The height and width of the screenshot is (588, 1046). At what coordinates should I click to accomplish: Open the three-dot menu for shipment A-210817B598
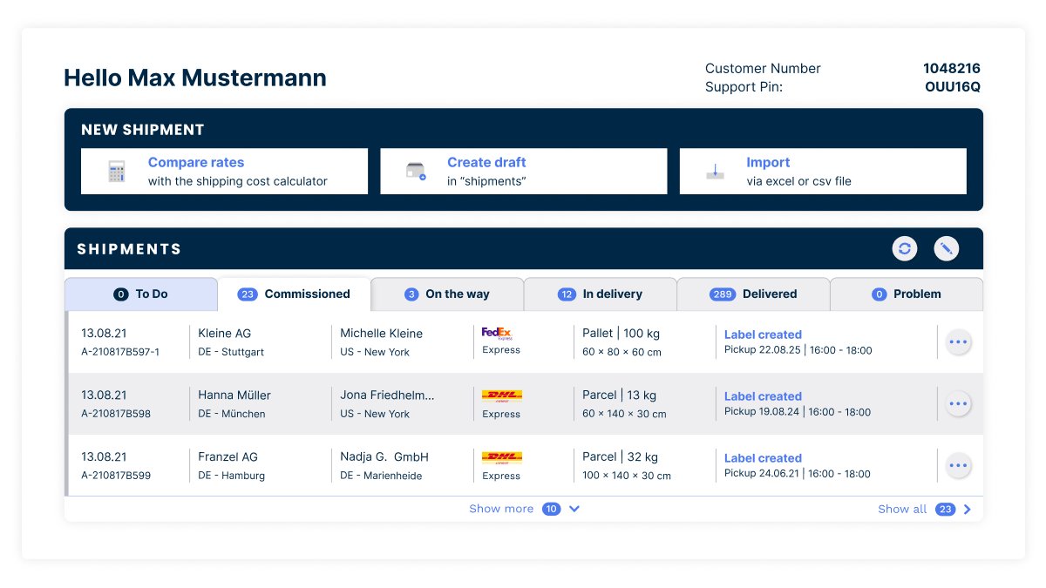[x=958, y=404]
